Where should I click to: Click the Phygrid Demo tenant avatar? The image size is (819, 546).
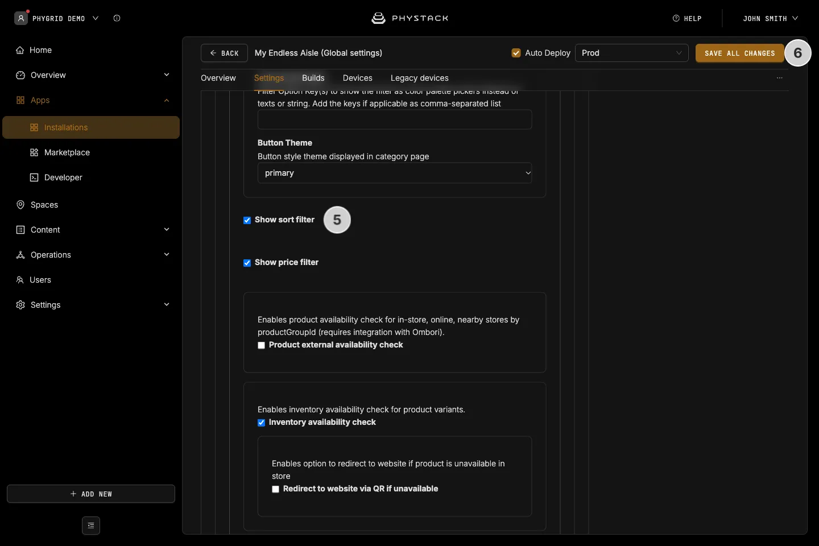[x=21, y=18]
